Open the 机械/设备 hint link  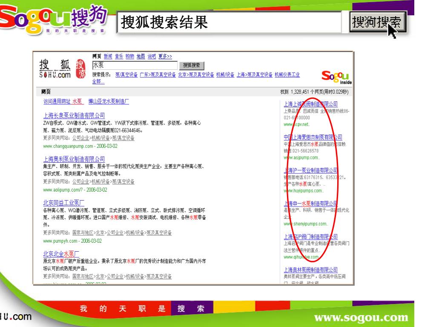tap(225, 75)
